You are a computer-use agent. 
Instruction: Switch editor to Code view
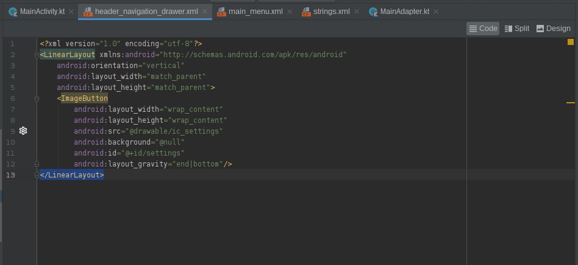click(483, 29)
